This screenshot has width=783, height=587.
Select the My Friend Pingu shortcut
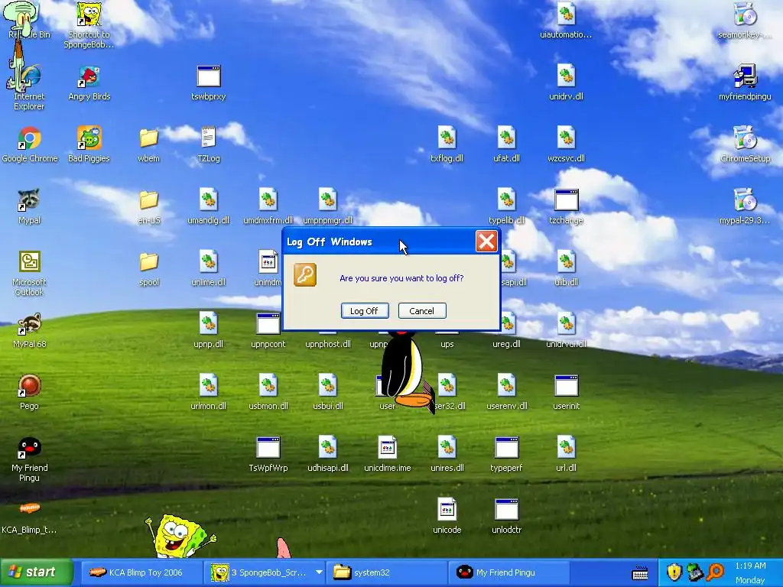(29, 459)
